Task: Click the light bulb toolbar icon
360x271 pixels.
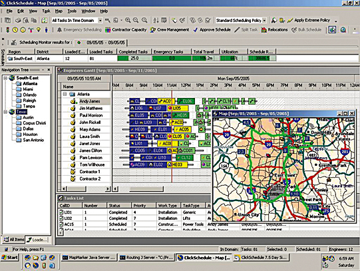Action: click(x=39, y=30)
